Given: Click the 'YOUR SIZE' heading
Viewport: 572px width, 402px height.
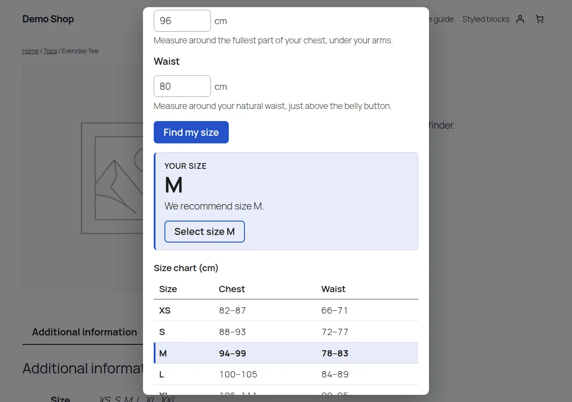Looking at the screenshot, I should 185,166.
